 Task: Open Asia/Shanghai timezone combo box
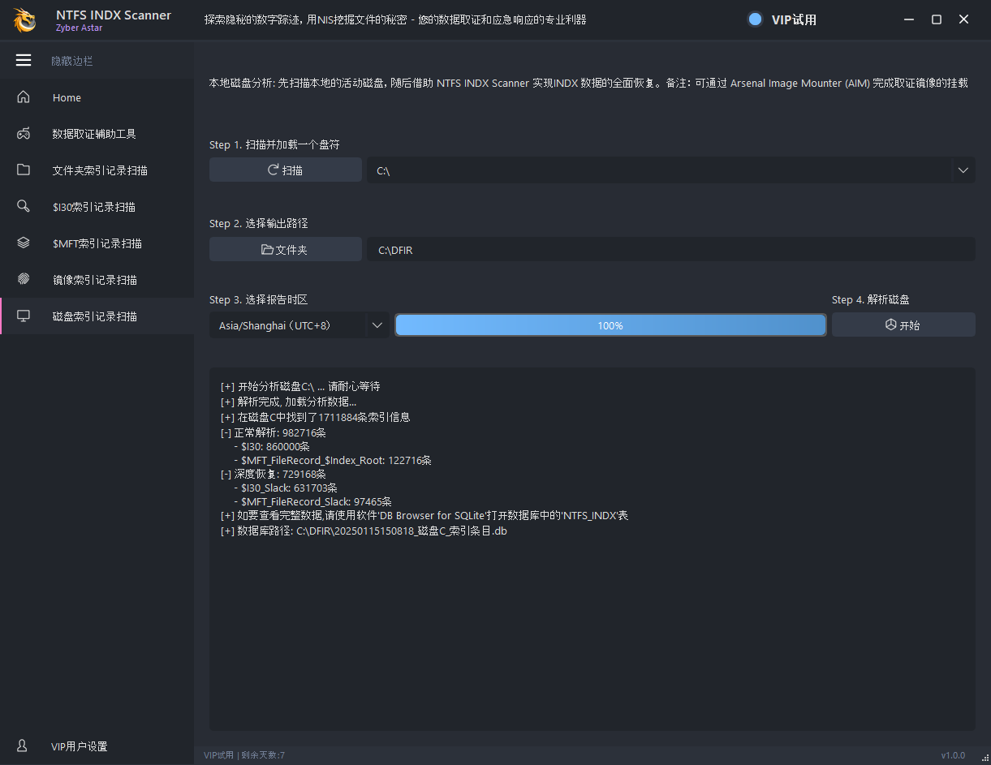(299, 325)
